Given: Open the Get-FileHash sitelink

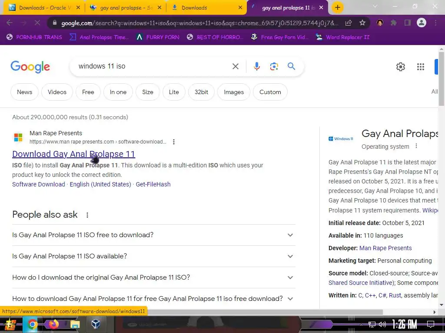Looking at the screenshot, I should point(153,184).
